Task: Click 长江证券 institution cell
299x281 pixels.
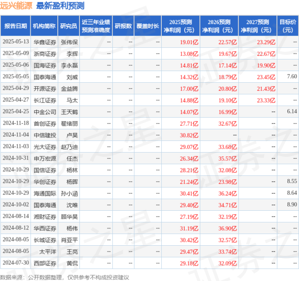Action: (x=45, y=100)
